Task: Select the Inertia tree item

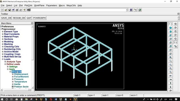Action: click(17, 84)
